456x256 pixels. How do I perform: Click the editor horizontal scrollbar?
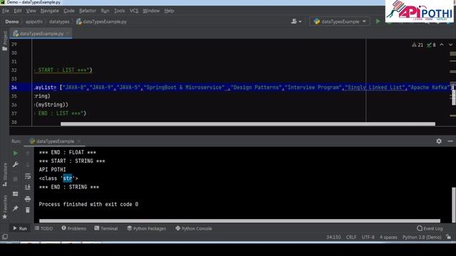point(248,124)
